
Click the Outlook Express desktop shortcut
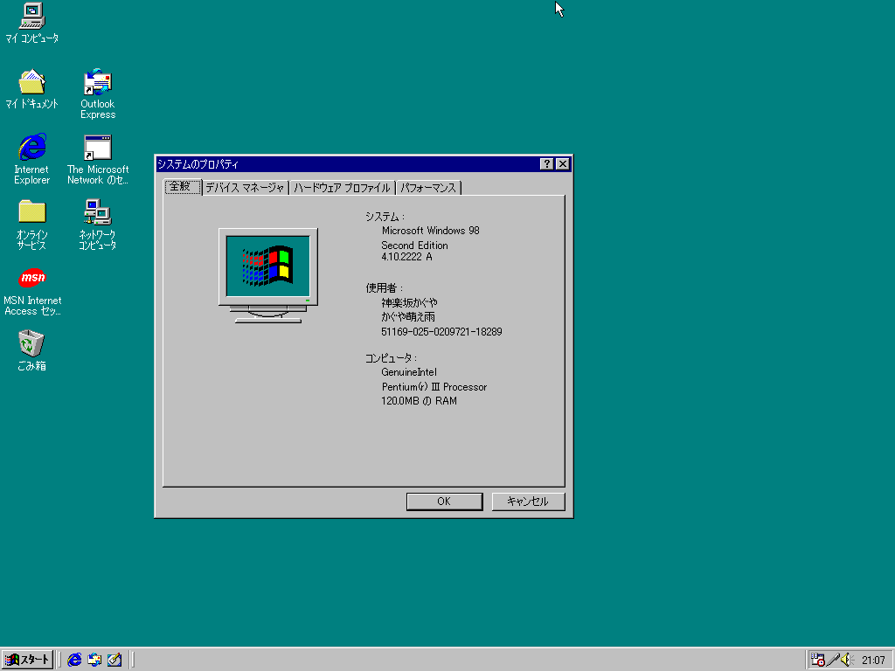pos(97,82)
